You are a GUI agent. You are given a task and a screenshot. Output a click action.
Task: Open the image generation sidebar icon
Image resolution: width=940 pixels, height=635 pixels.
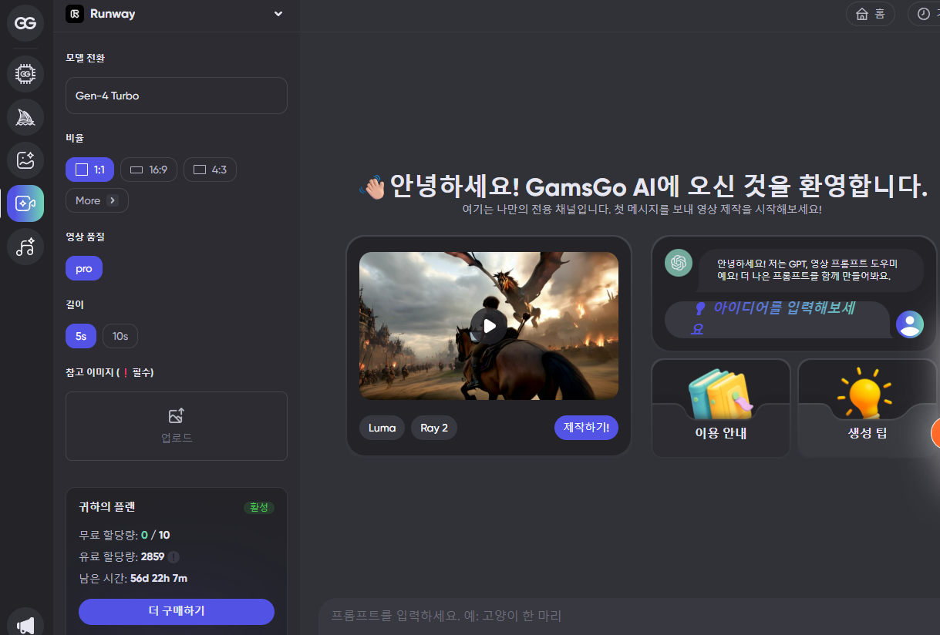pyautogui.click(x=25, y=160)
